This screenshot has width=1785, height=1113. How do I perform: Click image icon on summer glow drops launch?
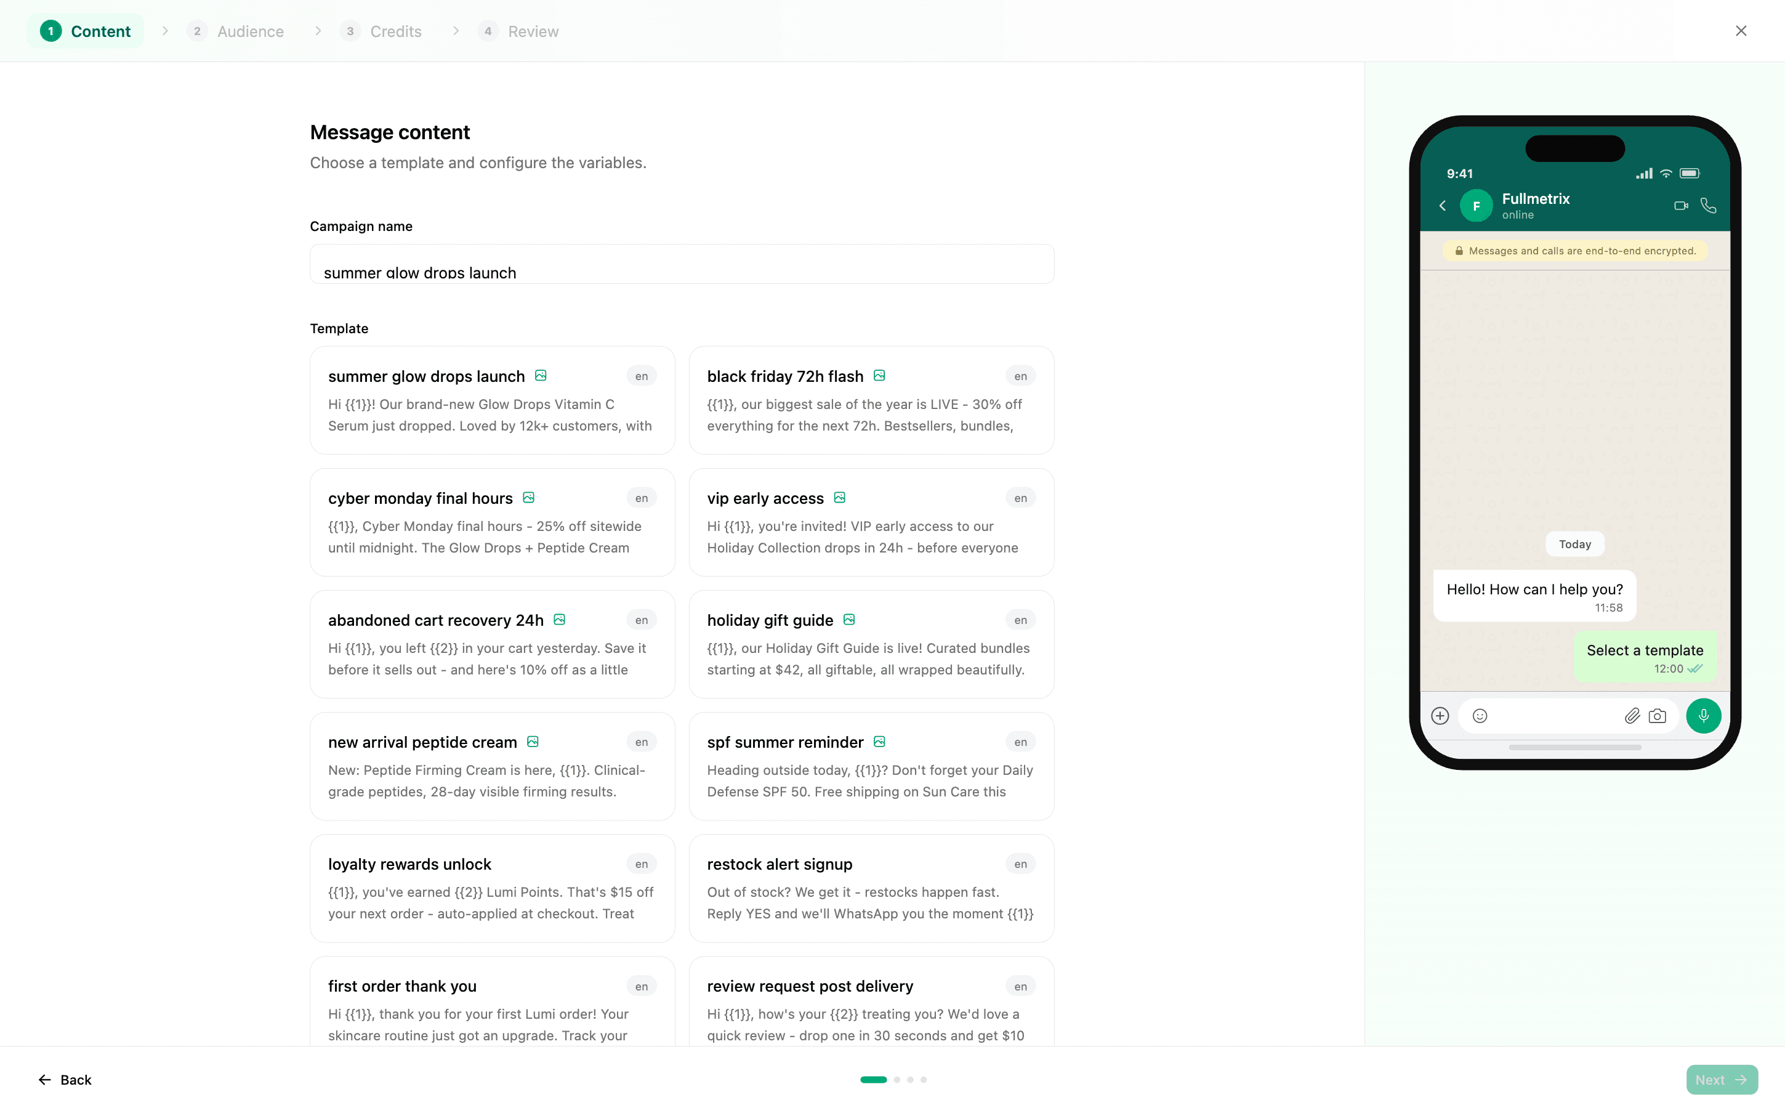541,376
